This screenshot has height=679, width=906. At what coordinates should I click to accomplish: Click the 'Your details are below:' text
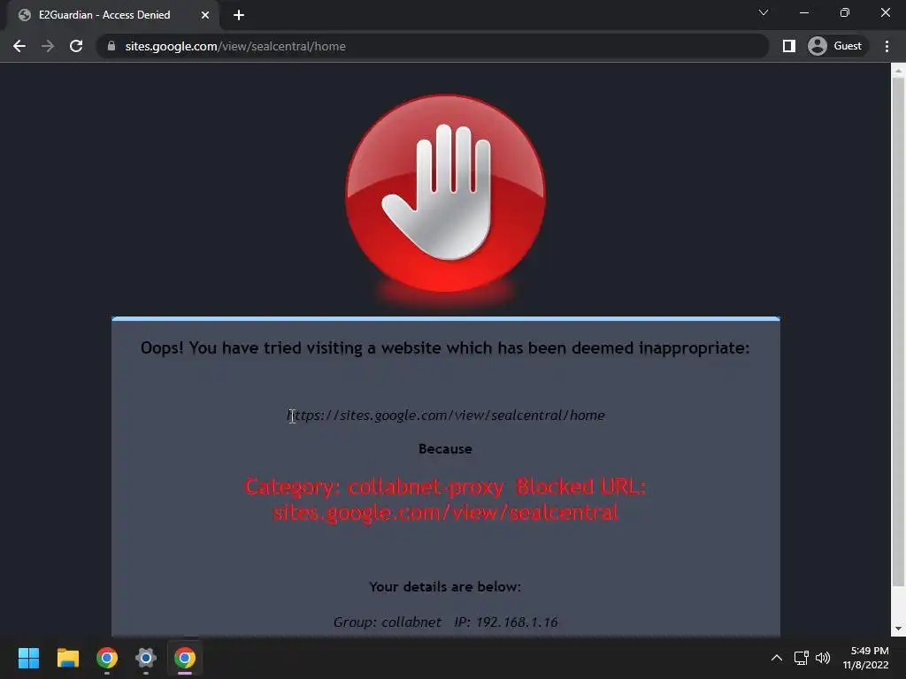click(445, 587)
